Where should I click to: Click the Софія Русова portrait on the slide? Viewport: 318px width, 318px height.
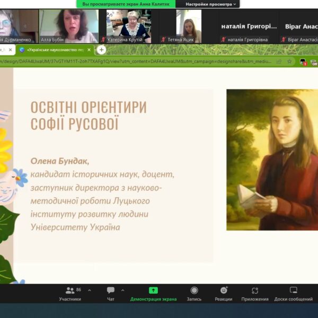pos(272,159)
